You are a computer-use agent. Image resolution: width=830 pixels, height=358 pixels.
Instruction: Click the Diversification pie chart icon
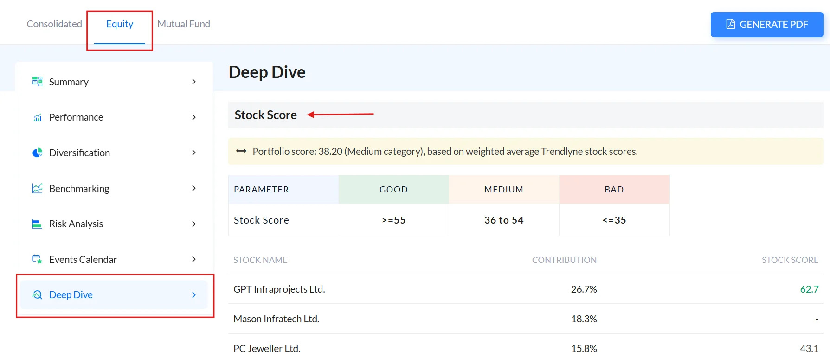[37, 153]
